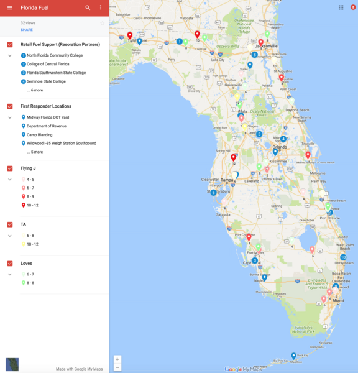Collapse the Flying J legend chevron
Viewport: 358px width, 373px height.
(10, 180)
